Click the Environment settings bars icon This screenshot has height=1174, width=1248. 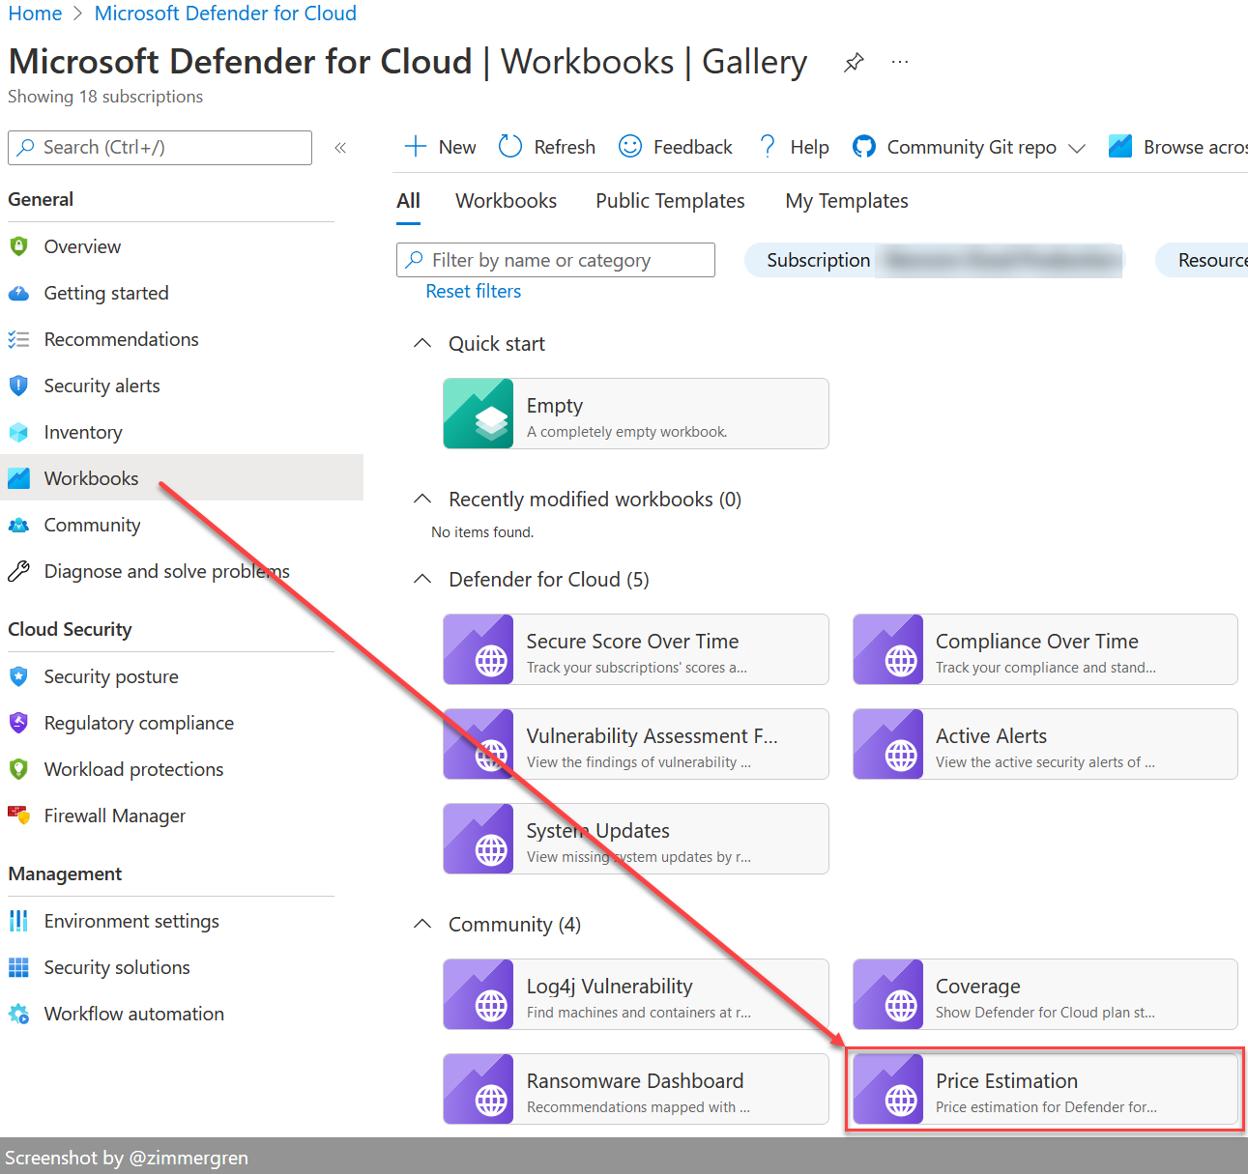tap(18, 921)
